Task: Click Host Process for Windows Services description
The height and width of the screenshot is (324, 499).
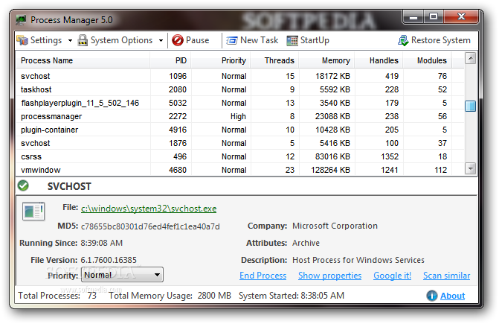Action: pos(358,260)
